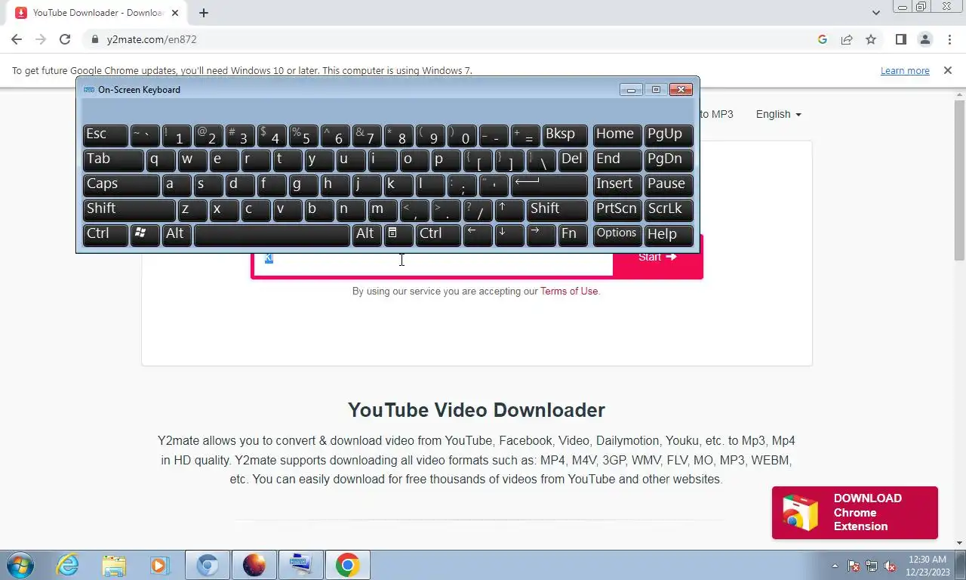Click the right arrow key on keyboard
The image size is (966, 580).
(x=541, y=235)
